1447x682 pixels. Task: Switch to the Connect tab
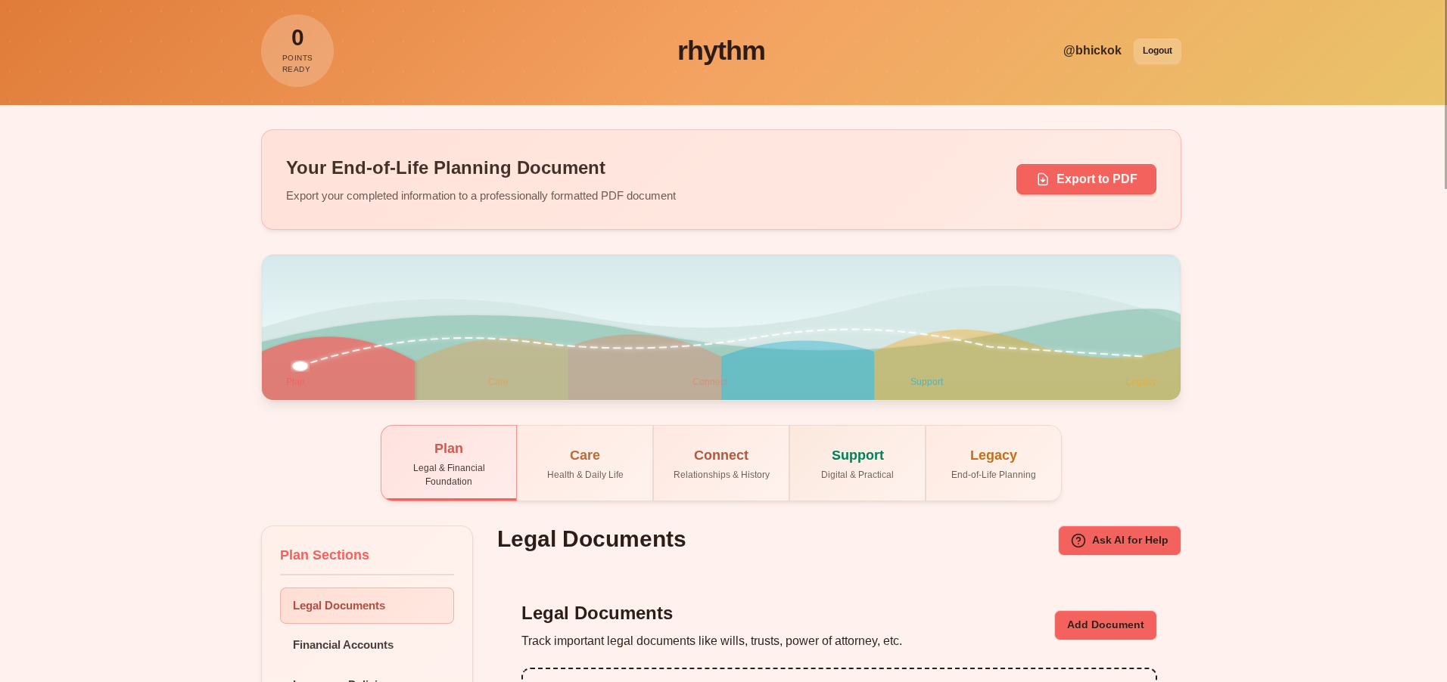point(720,462)
